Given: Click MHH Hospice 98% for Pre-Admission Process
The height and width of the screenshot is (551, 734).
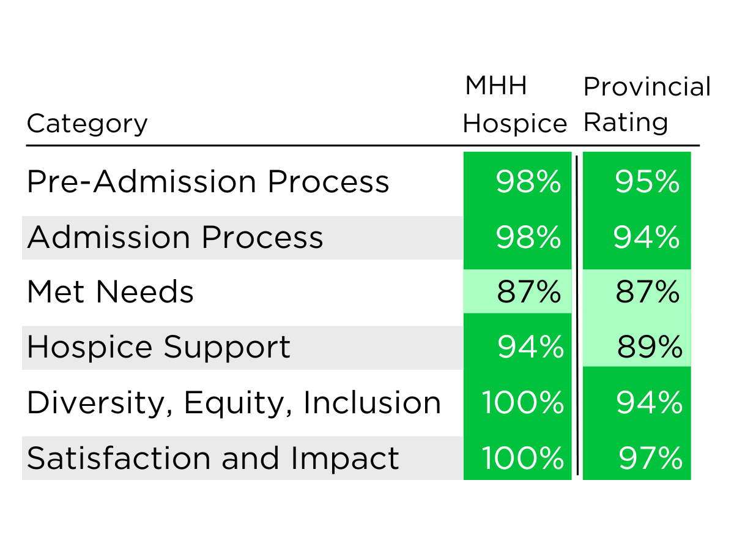Looking at the screenshot, I should (528, 182).
